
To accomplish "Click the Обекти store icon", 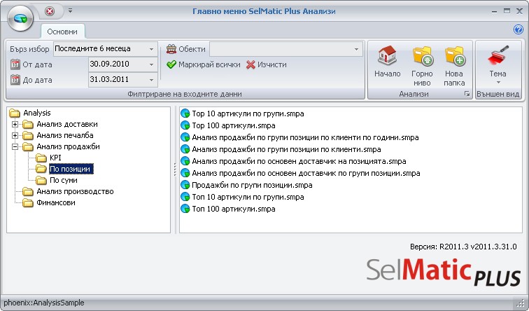I will pyautogui.click(x=171, y=49).
